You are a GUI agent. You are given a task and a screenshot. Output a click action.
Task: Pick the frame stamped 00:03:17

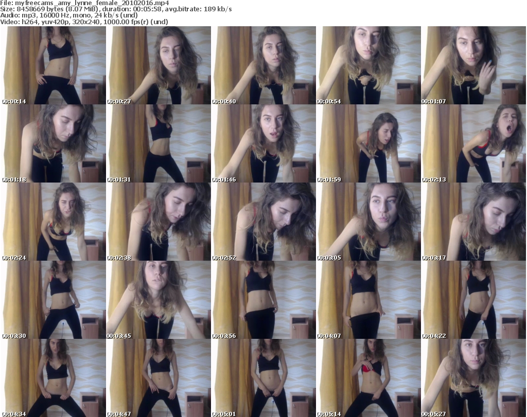473,222
